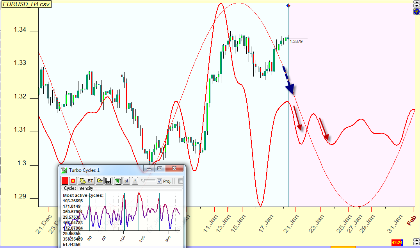Toggle the checkbox right of Proj.
Screen dimensions: 420x248
(x=180, y=181)
